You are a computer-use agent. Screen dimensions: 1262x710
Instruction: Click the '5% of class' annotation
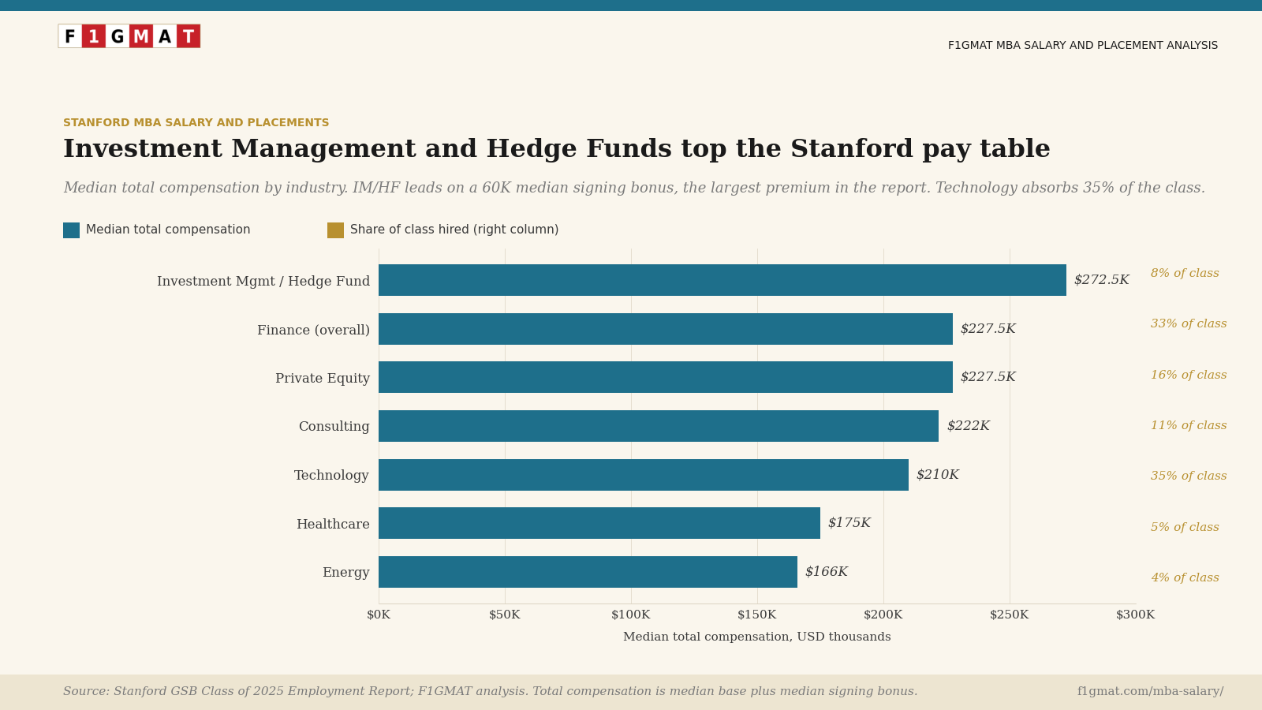coord(1185,528)
